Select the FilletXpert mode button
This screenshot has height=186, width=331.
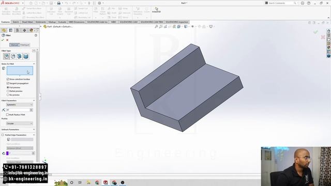tap(25, 45)
